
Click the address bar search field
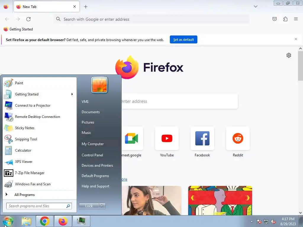(x=151, y=19)
